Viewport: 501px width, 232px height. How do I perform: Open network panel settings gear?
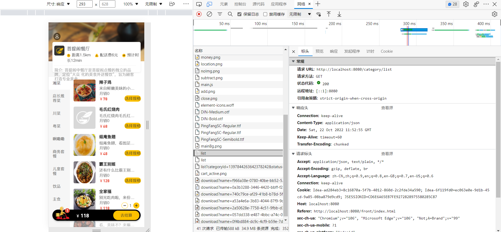(x=494, y=14)
